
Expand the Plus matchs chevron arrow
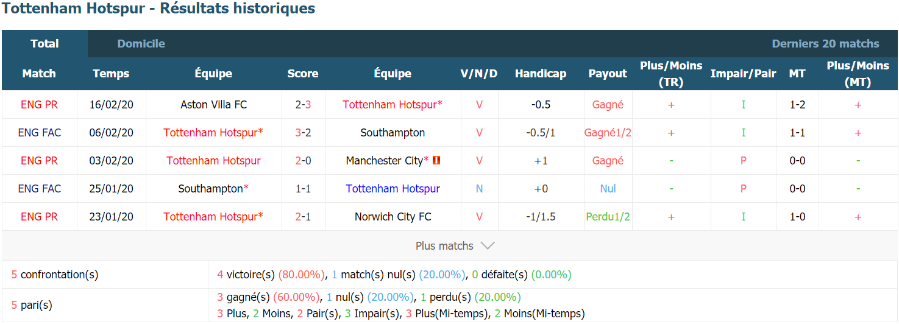(488, 246)
